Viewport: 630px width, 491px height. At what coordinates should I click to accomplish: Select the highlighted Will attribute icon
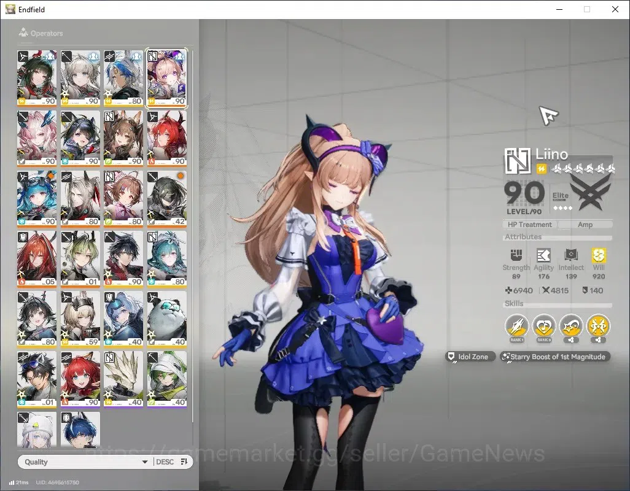click(598, 255)
